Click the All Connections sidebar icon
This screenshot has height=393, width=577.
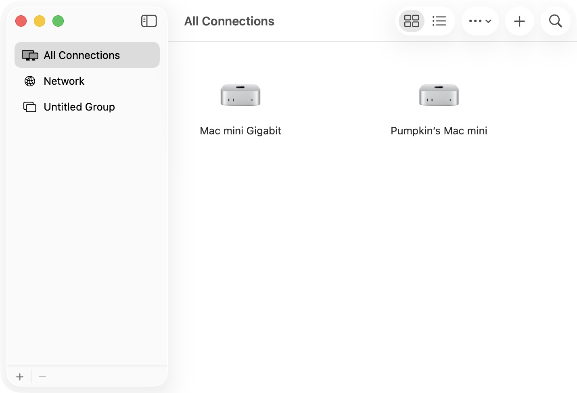[x=29, y=55]
